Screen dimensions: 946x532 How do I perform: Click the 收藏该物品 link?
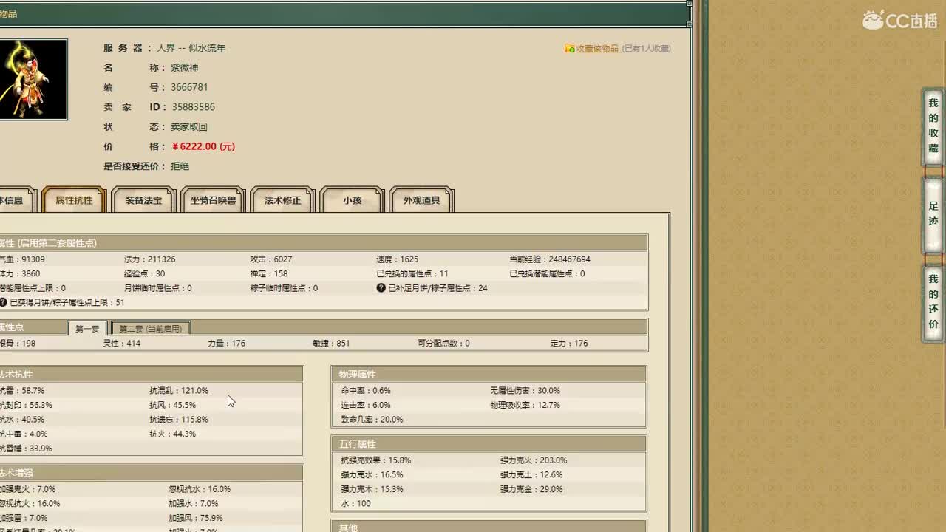click(x=597, y=48)
